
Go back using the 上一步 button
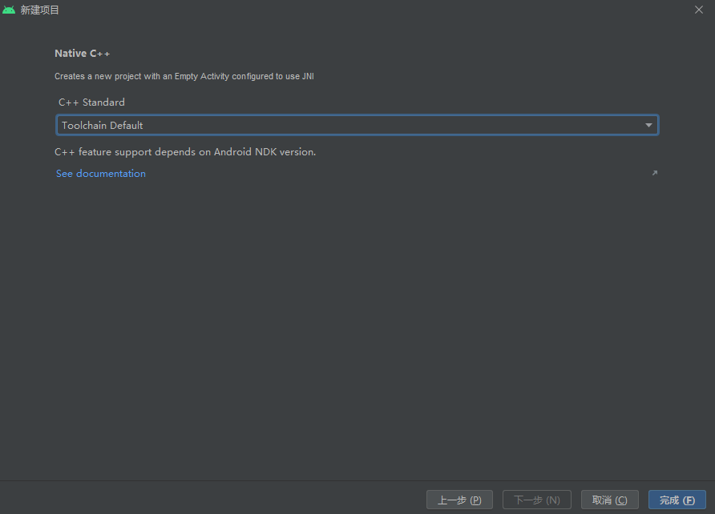(x=459, y=499)
